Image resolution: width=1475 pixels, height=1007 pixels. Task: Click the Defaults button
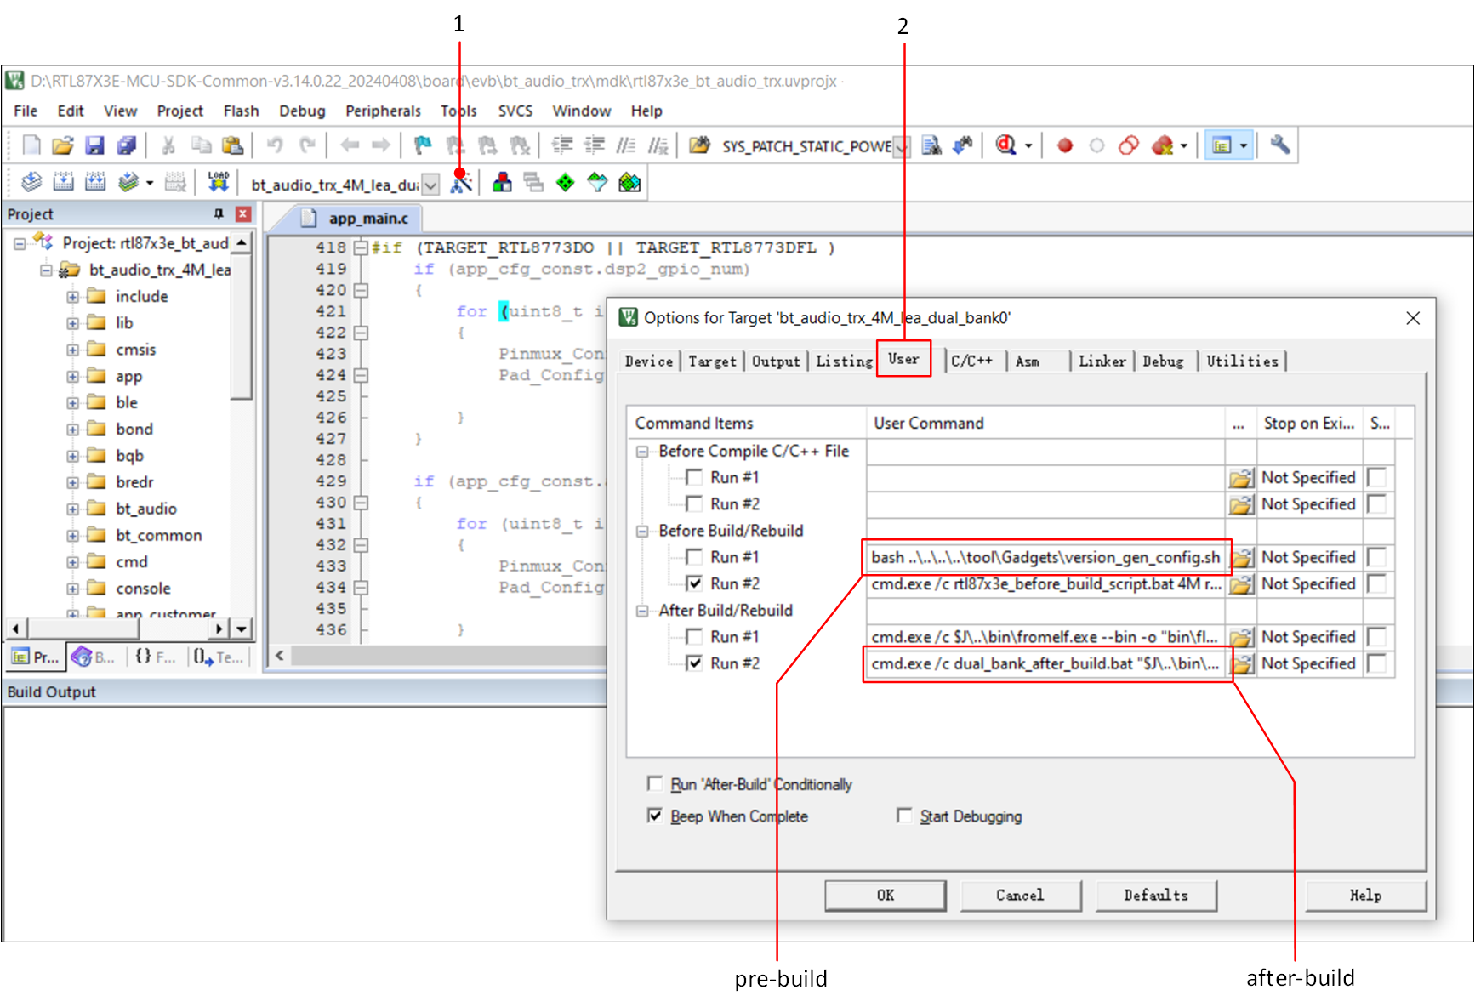pos(1156,896)
